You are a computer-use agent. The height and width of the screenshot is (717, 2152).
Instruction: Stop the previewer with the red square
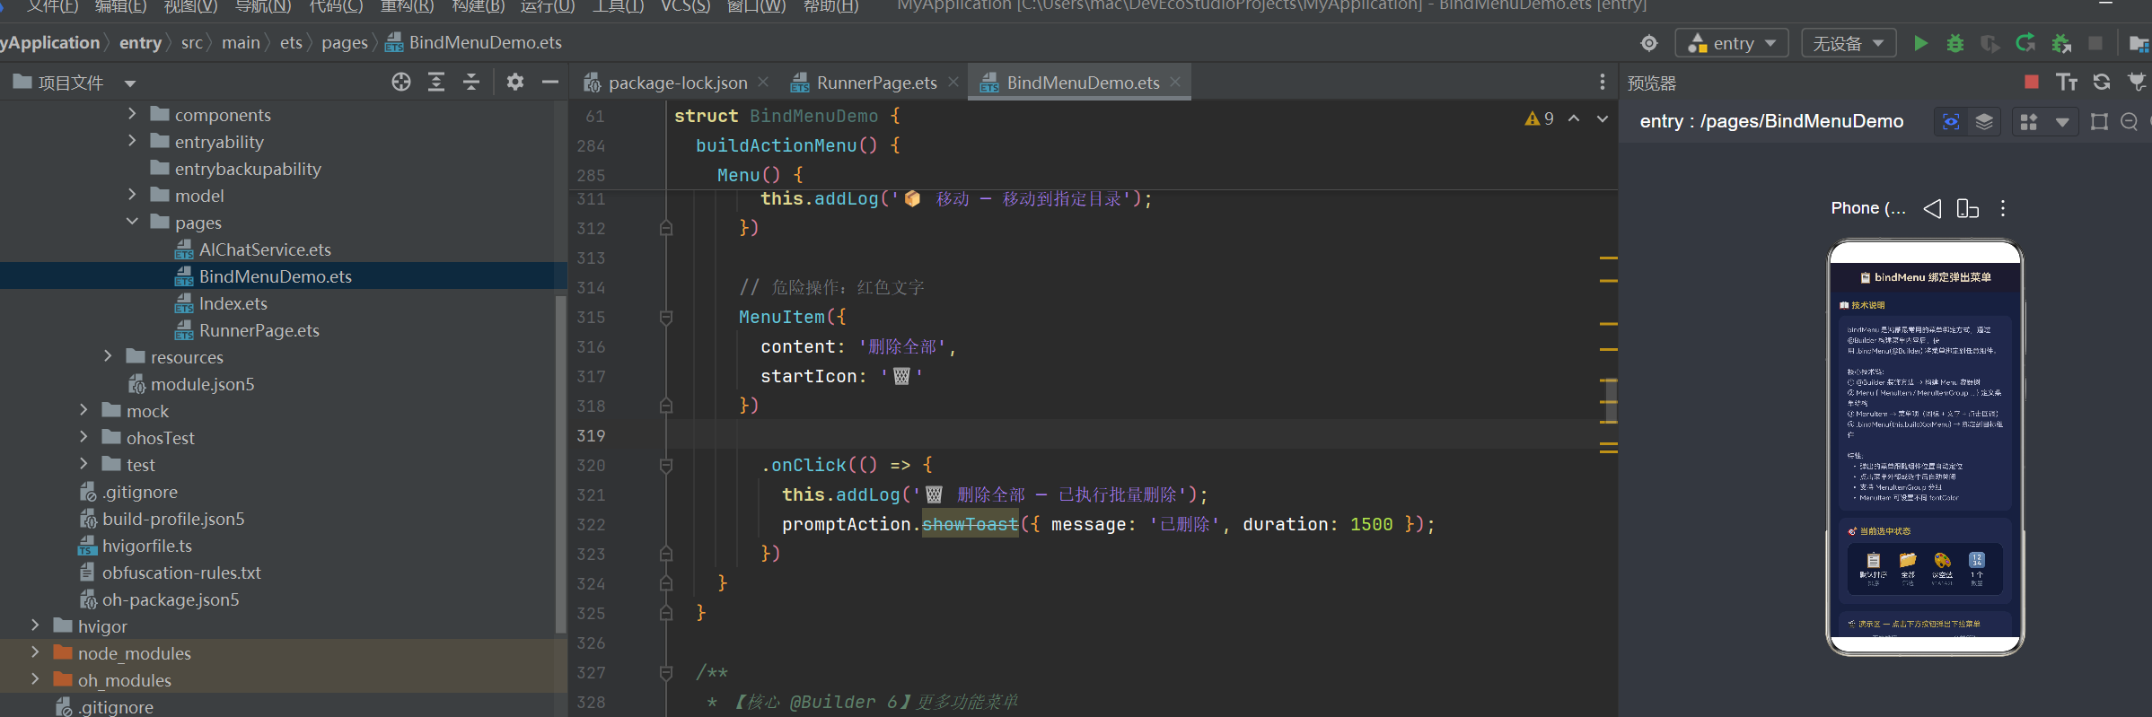tap(2032, 82)
